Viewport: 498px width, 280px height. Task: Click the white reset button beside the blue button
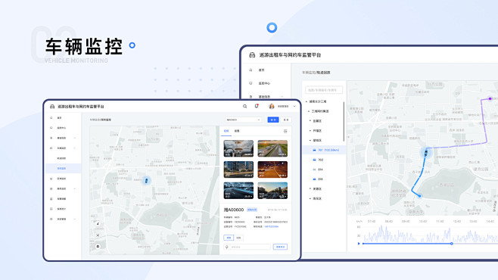click(286, 120)
